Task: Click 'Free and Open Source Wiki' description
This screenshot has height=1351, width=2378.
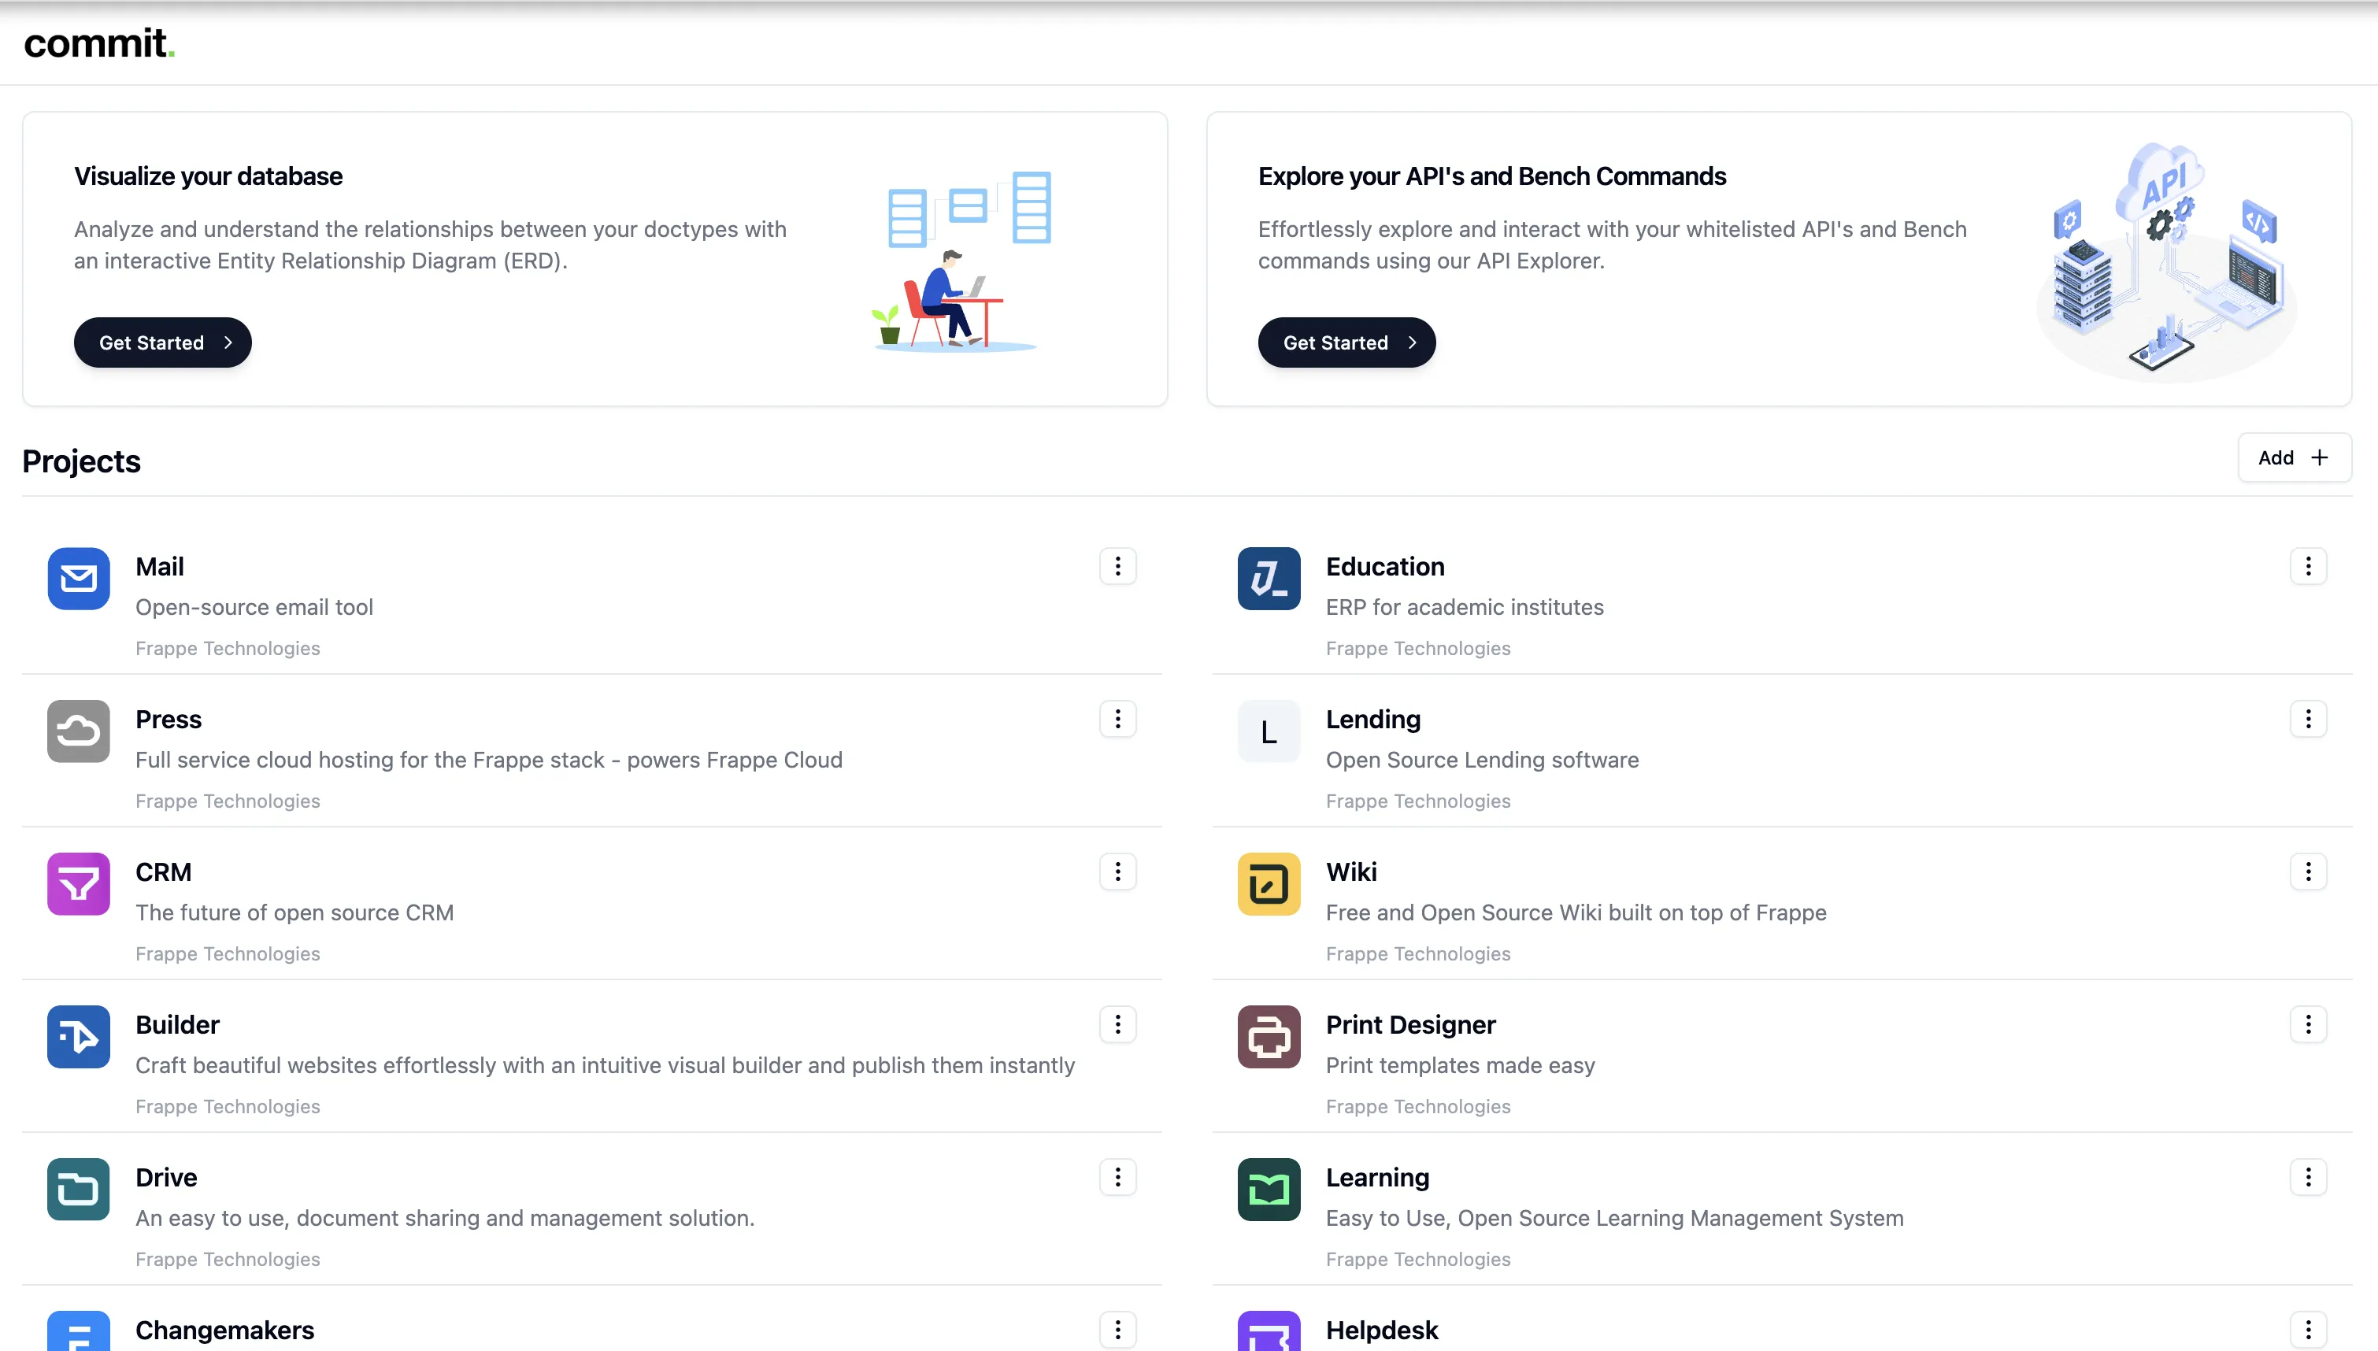Action: pos(1576,913)
